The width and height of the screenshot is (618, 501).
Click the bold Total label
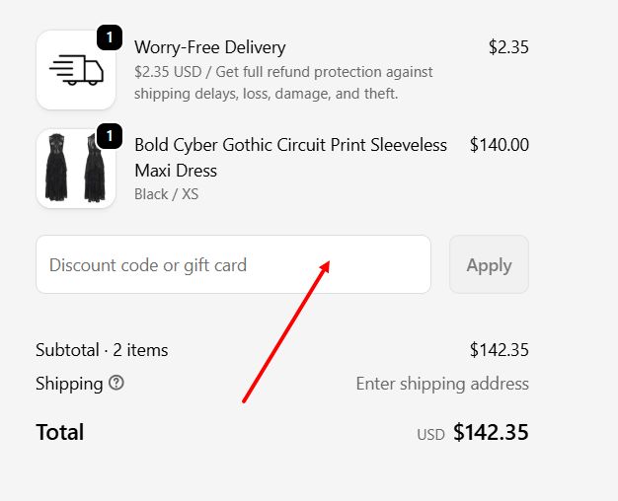click(x=60, y=432)
